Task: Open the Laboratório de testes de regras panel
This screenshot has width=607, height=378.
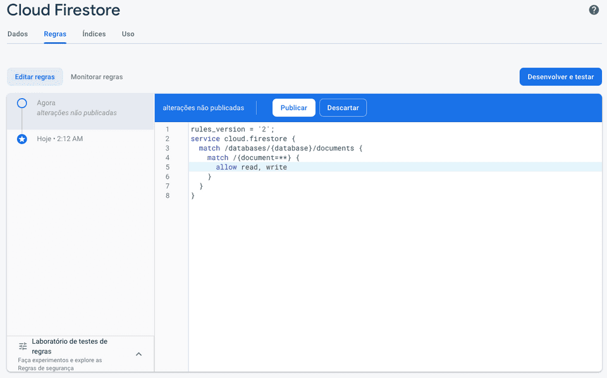Action: point(70,346)
